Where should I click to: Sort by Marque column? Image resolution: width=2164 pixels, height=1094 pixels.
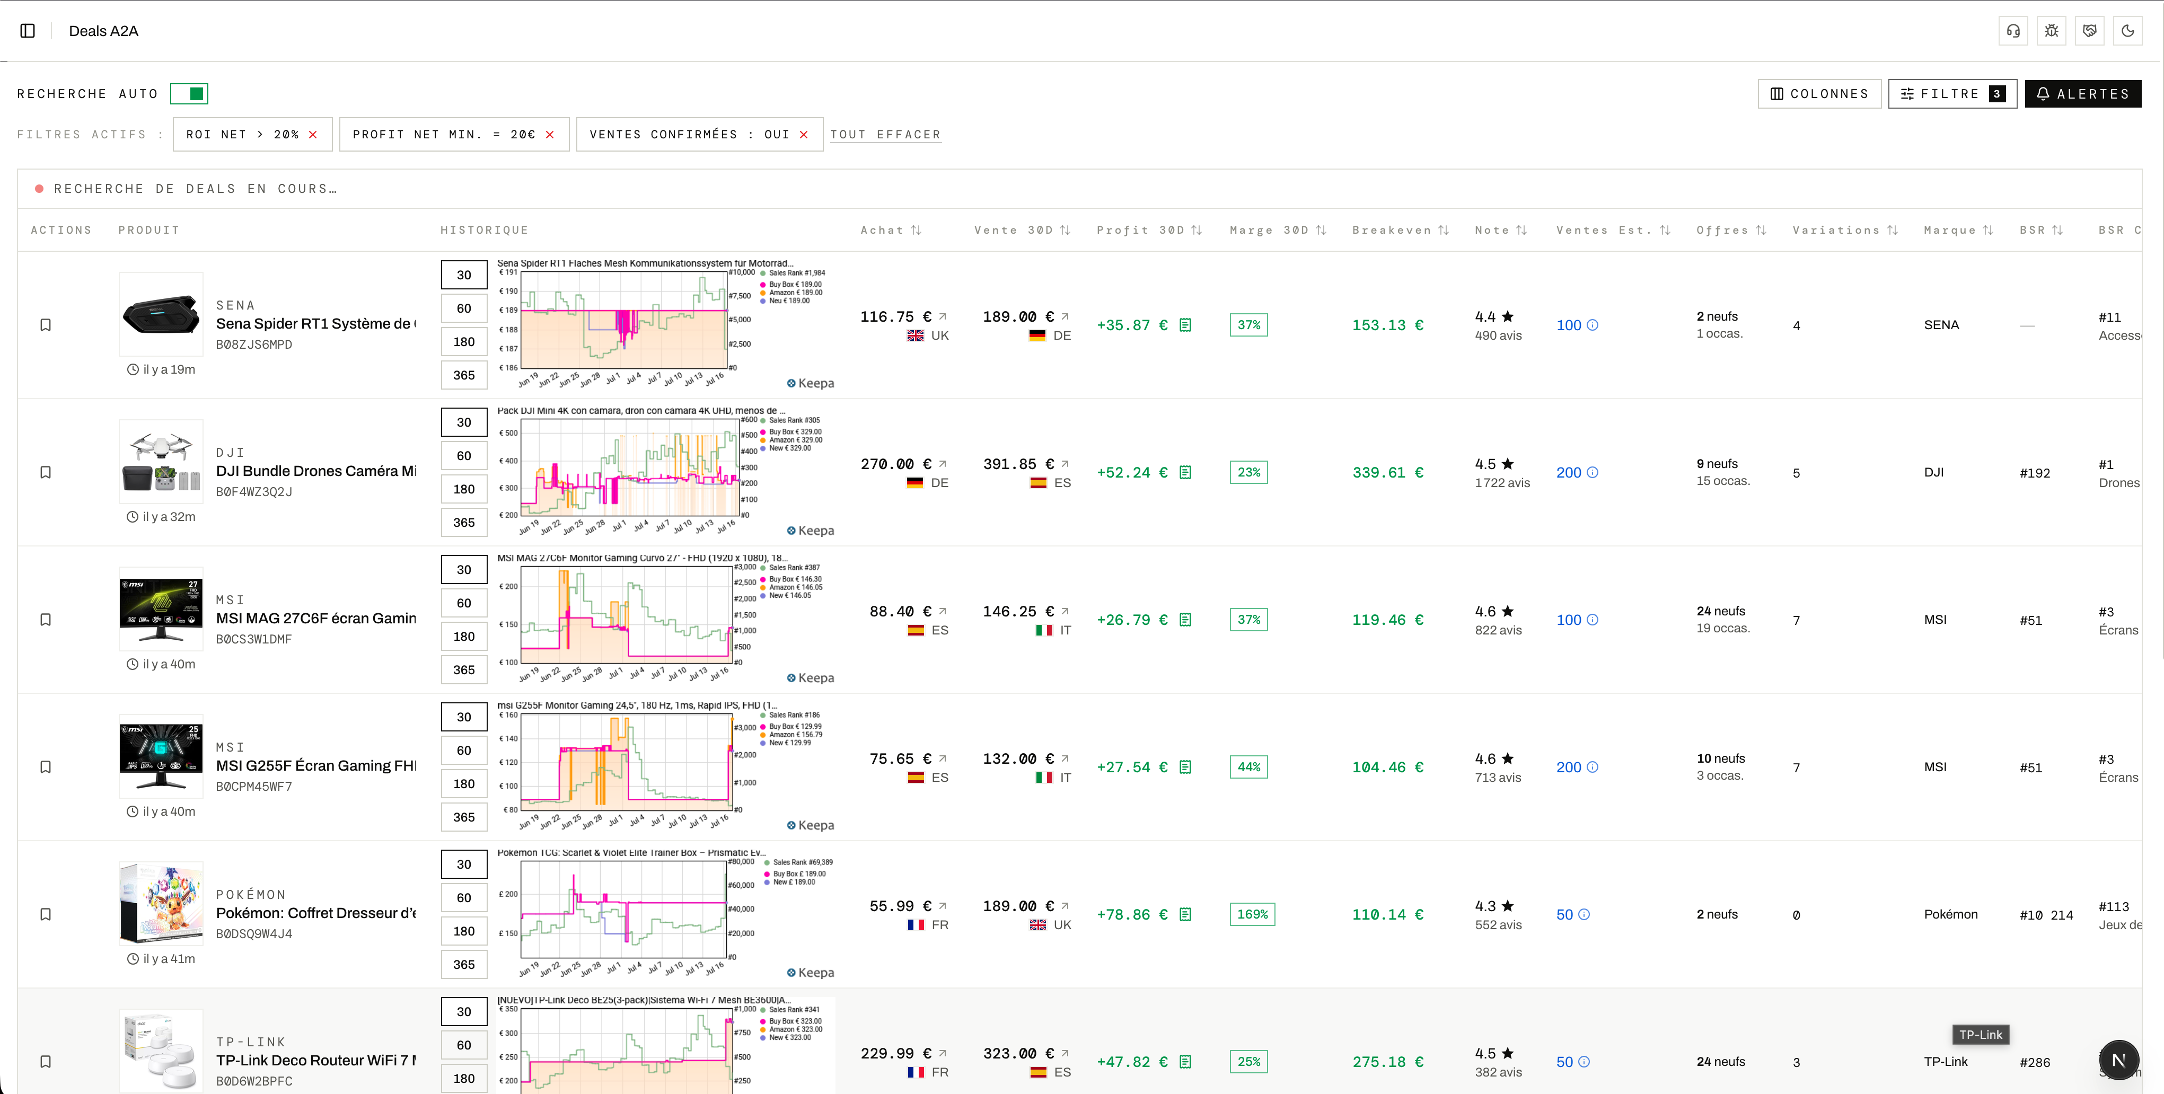coord(1958,230)
